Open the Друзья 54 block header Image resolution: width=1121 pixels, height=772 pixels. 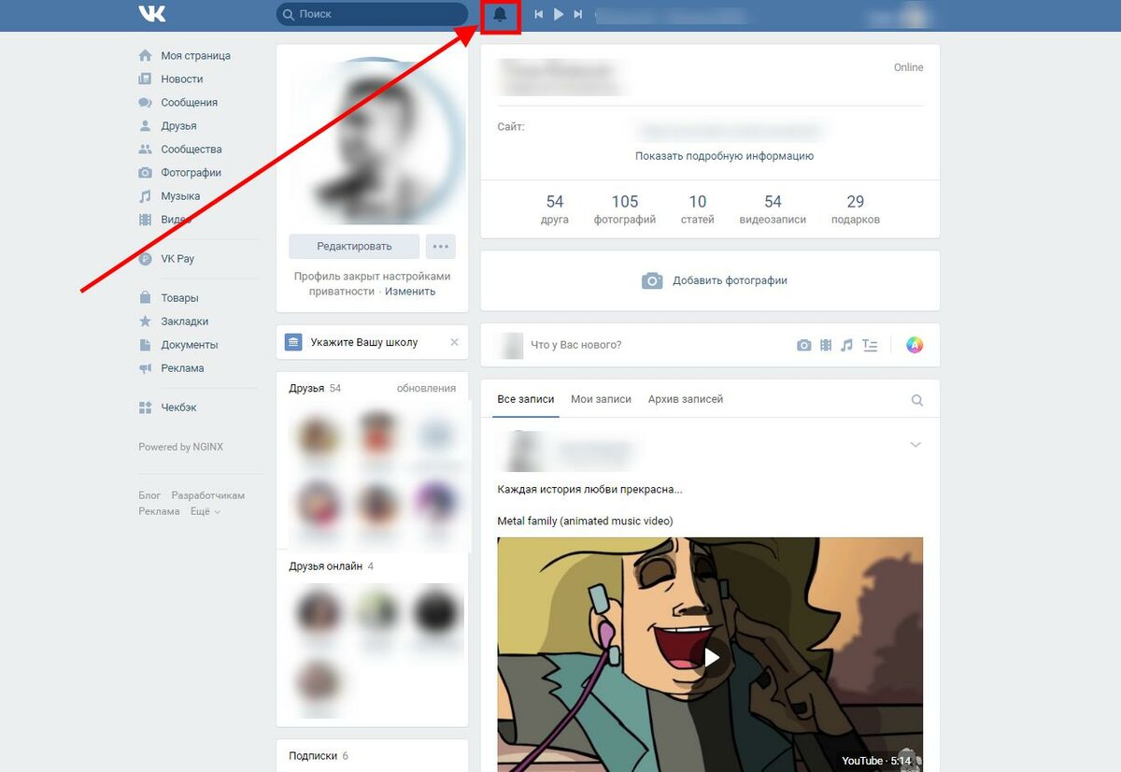click(x=315, y=388)
